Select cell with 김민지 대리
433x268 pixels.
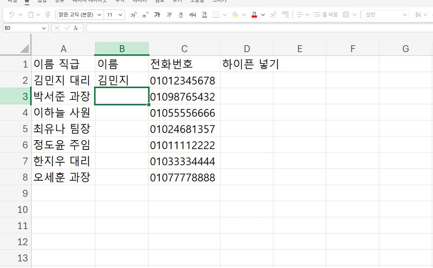[63, 80]
